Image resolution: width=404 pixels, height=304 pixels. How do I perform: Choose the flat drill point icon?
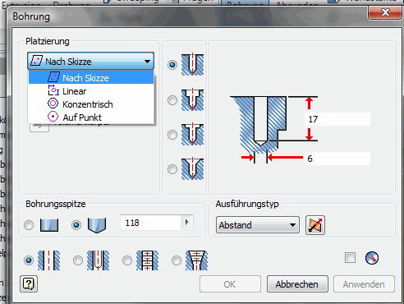pyautogui.click(x=49, y=225)
